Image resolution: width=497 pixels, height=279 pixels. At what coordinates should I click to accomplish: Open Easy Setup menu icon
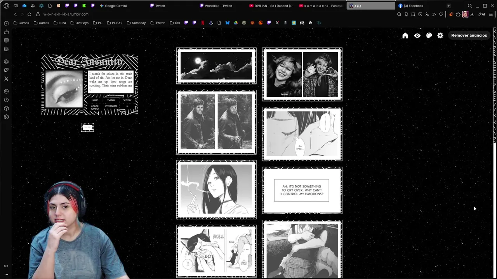(491, 14)
